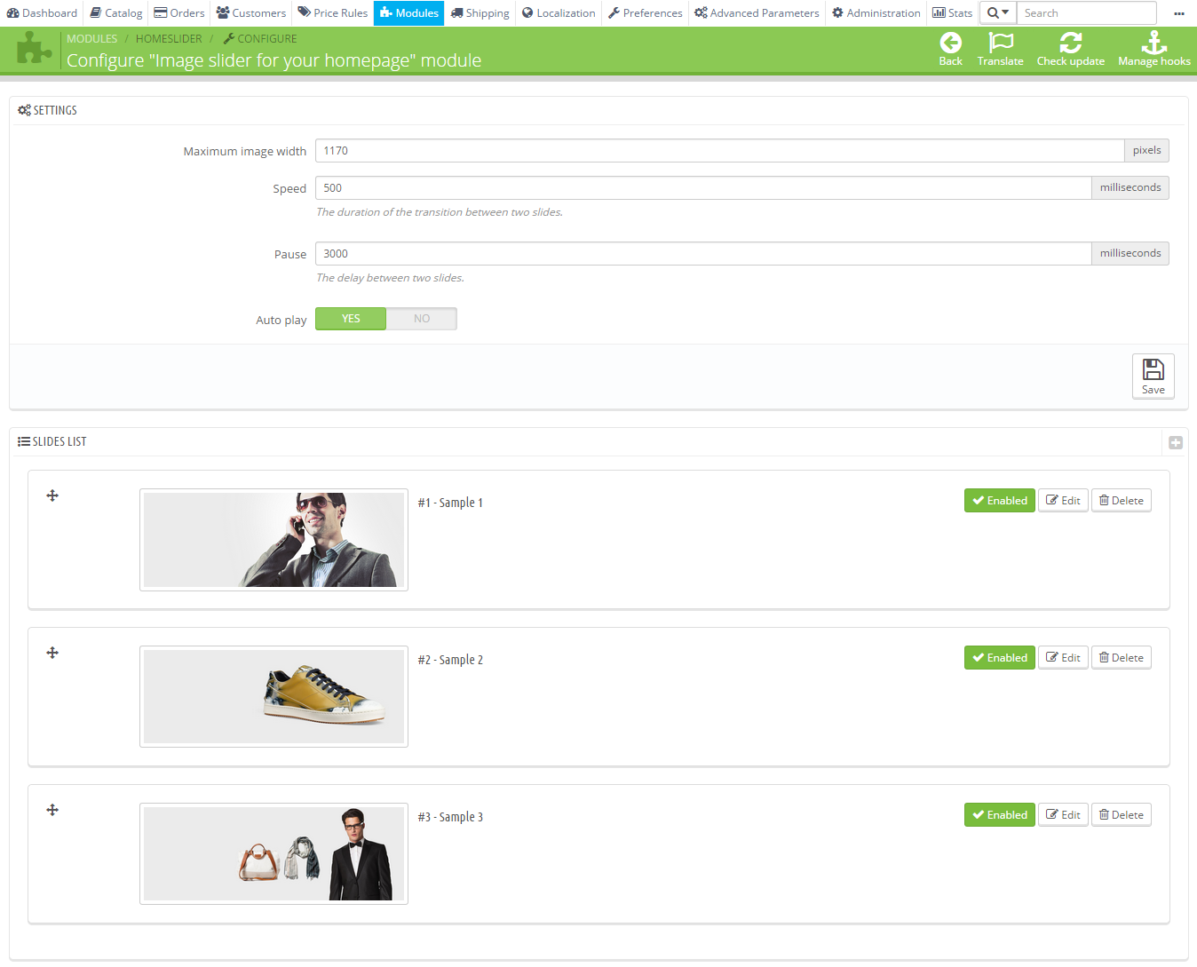Click the green puzzle piece module icon
This screenshot has height=967, width=1197.
34,48
